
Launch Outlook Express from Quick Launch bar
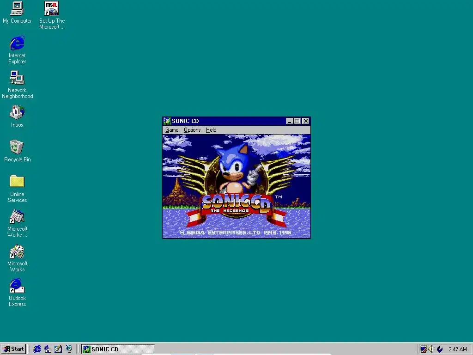pyautogui.click(x=48, y=349)
